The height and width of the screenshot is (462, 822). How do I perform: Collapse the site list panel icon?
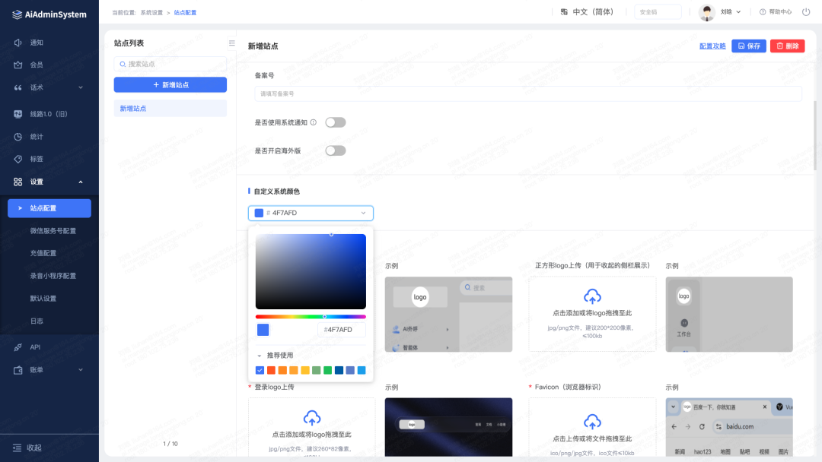[x=232, y=43]
